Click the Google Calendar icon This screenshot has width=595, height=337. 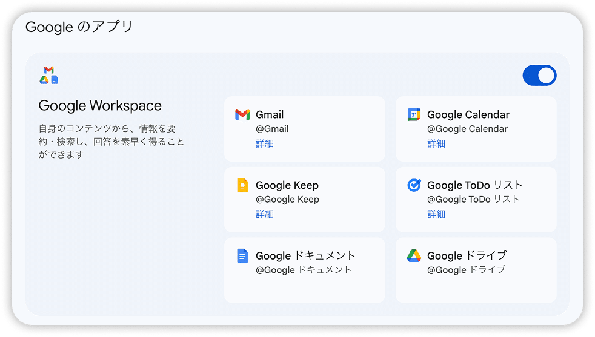coord(414,114)
